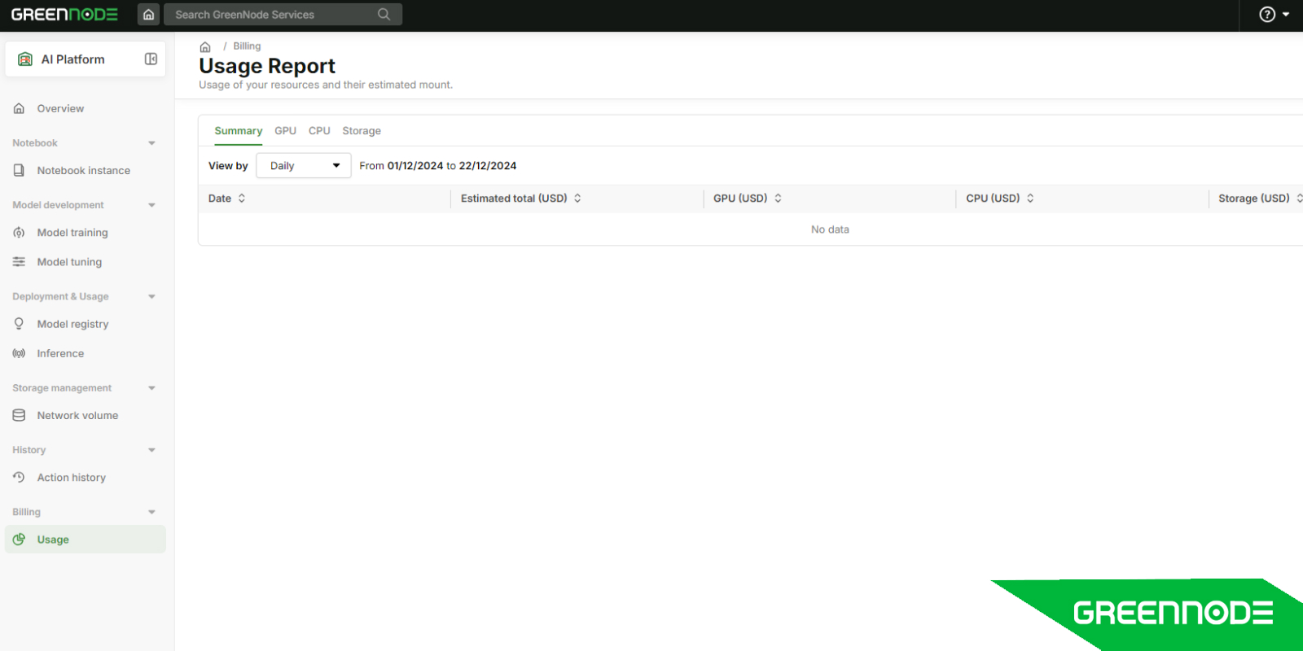The image size is (1303, 651).
Task: Switch to the GPU tab
Action: pyautogui.click(x=285, y=131)
